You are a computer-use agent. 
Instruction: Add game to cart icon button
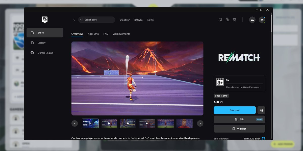click(x=261, y=110)
